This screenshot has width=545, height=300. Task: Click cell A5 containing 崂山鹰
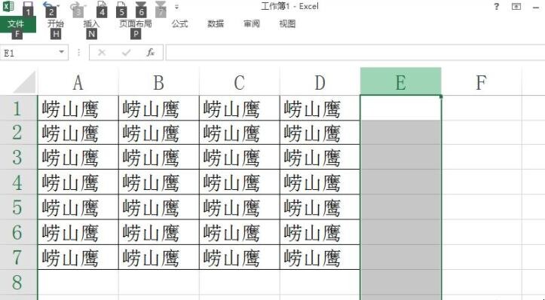[x=78, y=207]
